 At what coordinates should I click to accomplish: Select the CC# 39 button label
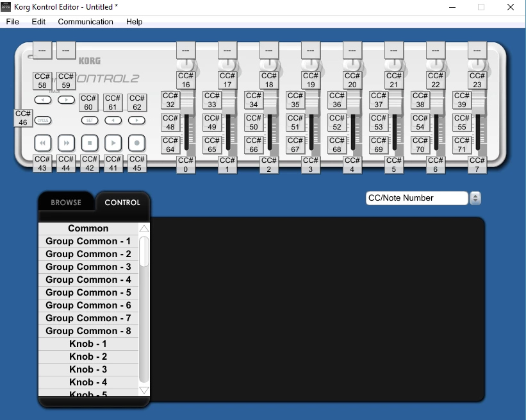coord(462,100)
